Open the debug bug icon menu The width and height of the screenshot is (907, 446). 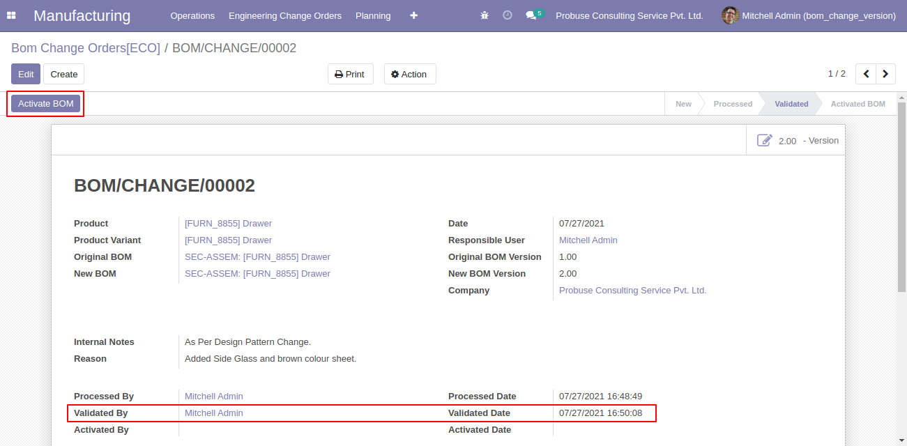click(485, 15)
